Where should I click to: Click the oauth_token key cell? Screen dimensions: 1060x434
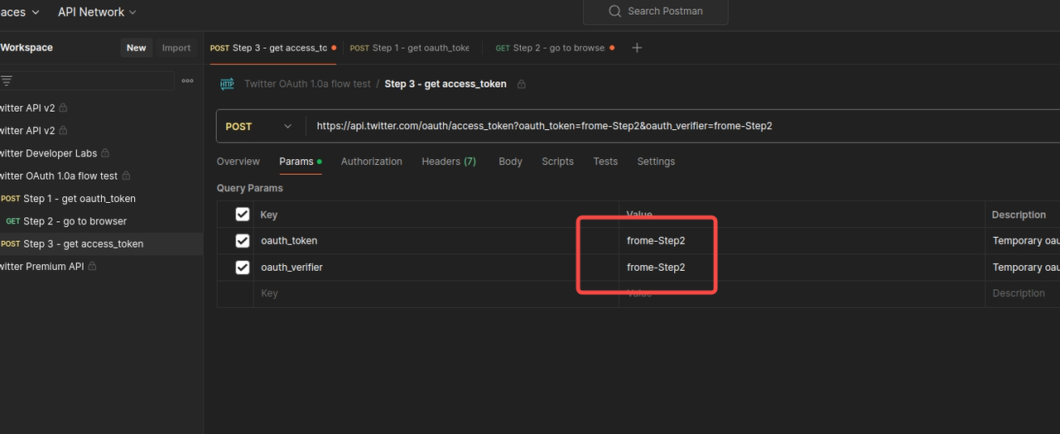(x=436, y=241)
